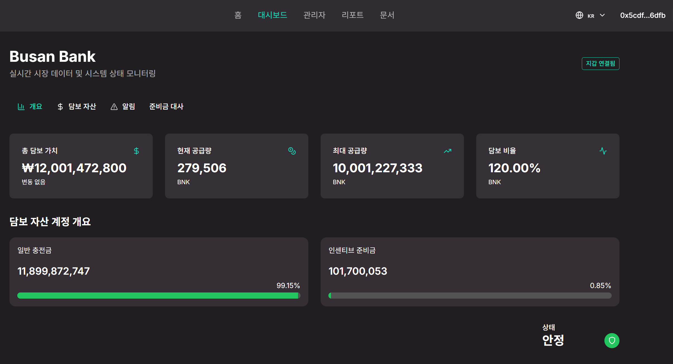Viewport: 673px width, 364px height.
Task: Open the KR language dropdown
Action: pyautogui.click(x=591, y=16)
